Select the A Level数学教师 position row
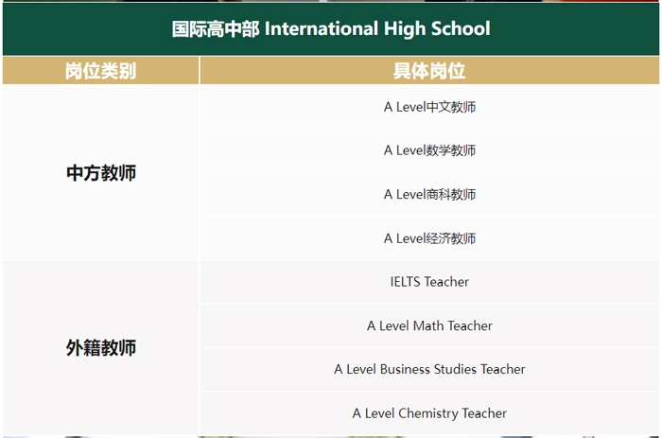 point(429,150)
